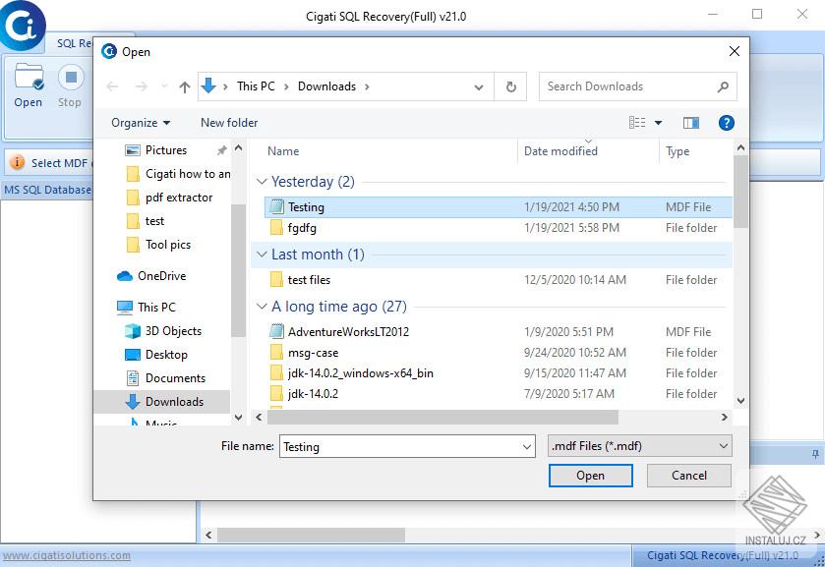Click the Cancel button

tap(688, 476)
